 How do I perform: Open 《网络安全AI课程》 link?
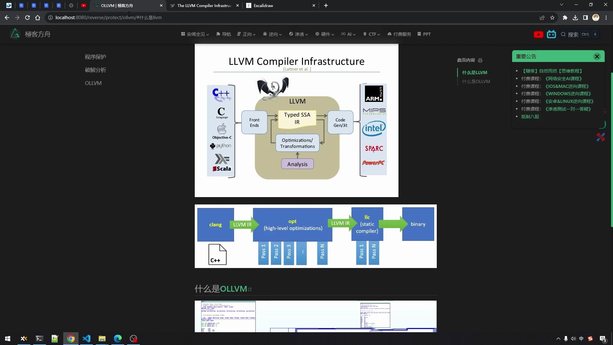coord(564,79)
